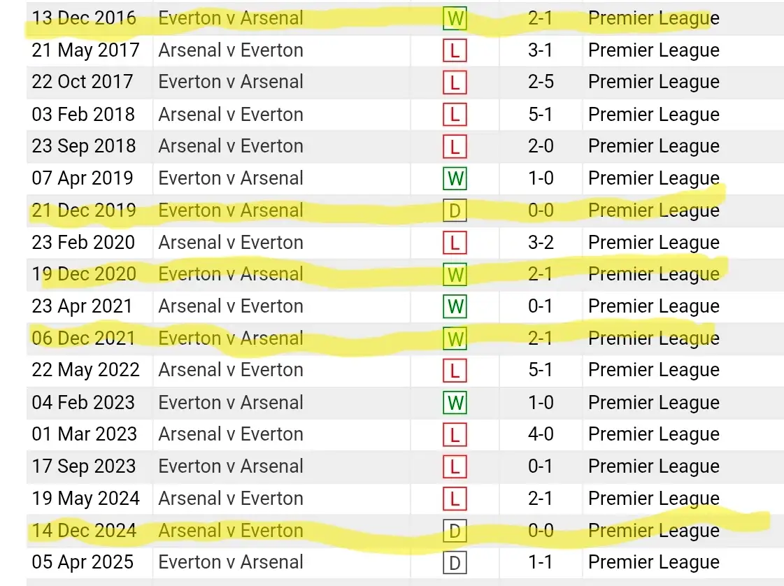Open the Arsenal v Everton fixture from 23 Feb 2020

231,243
